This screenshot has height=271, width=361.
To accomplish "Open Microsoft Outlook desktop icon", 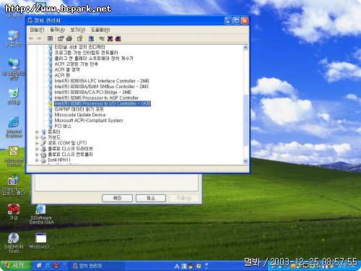I will pyautogui.click(x=14, y=156).
